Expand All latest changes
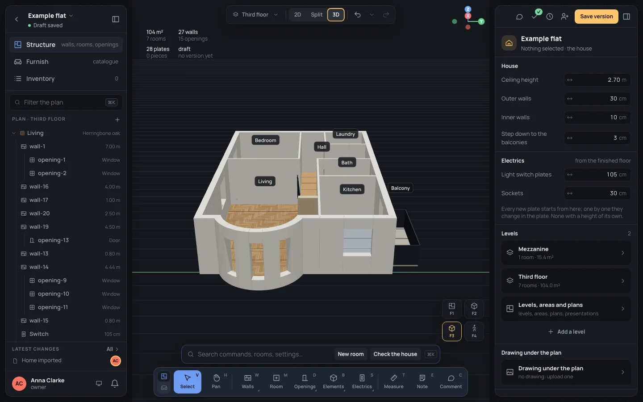This screenshot has height=402, width=643. click(113, 349)
